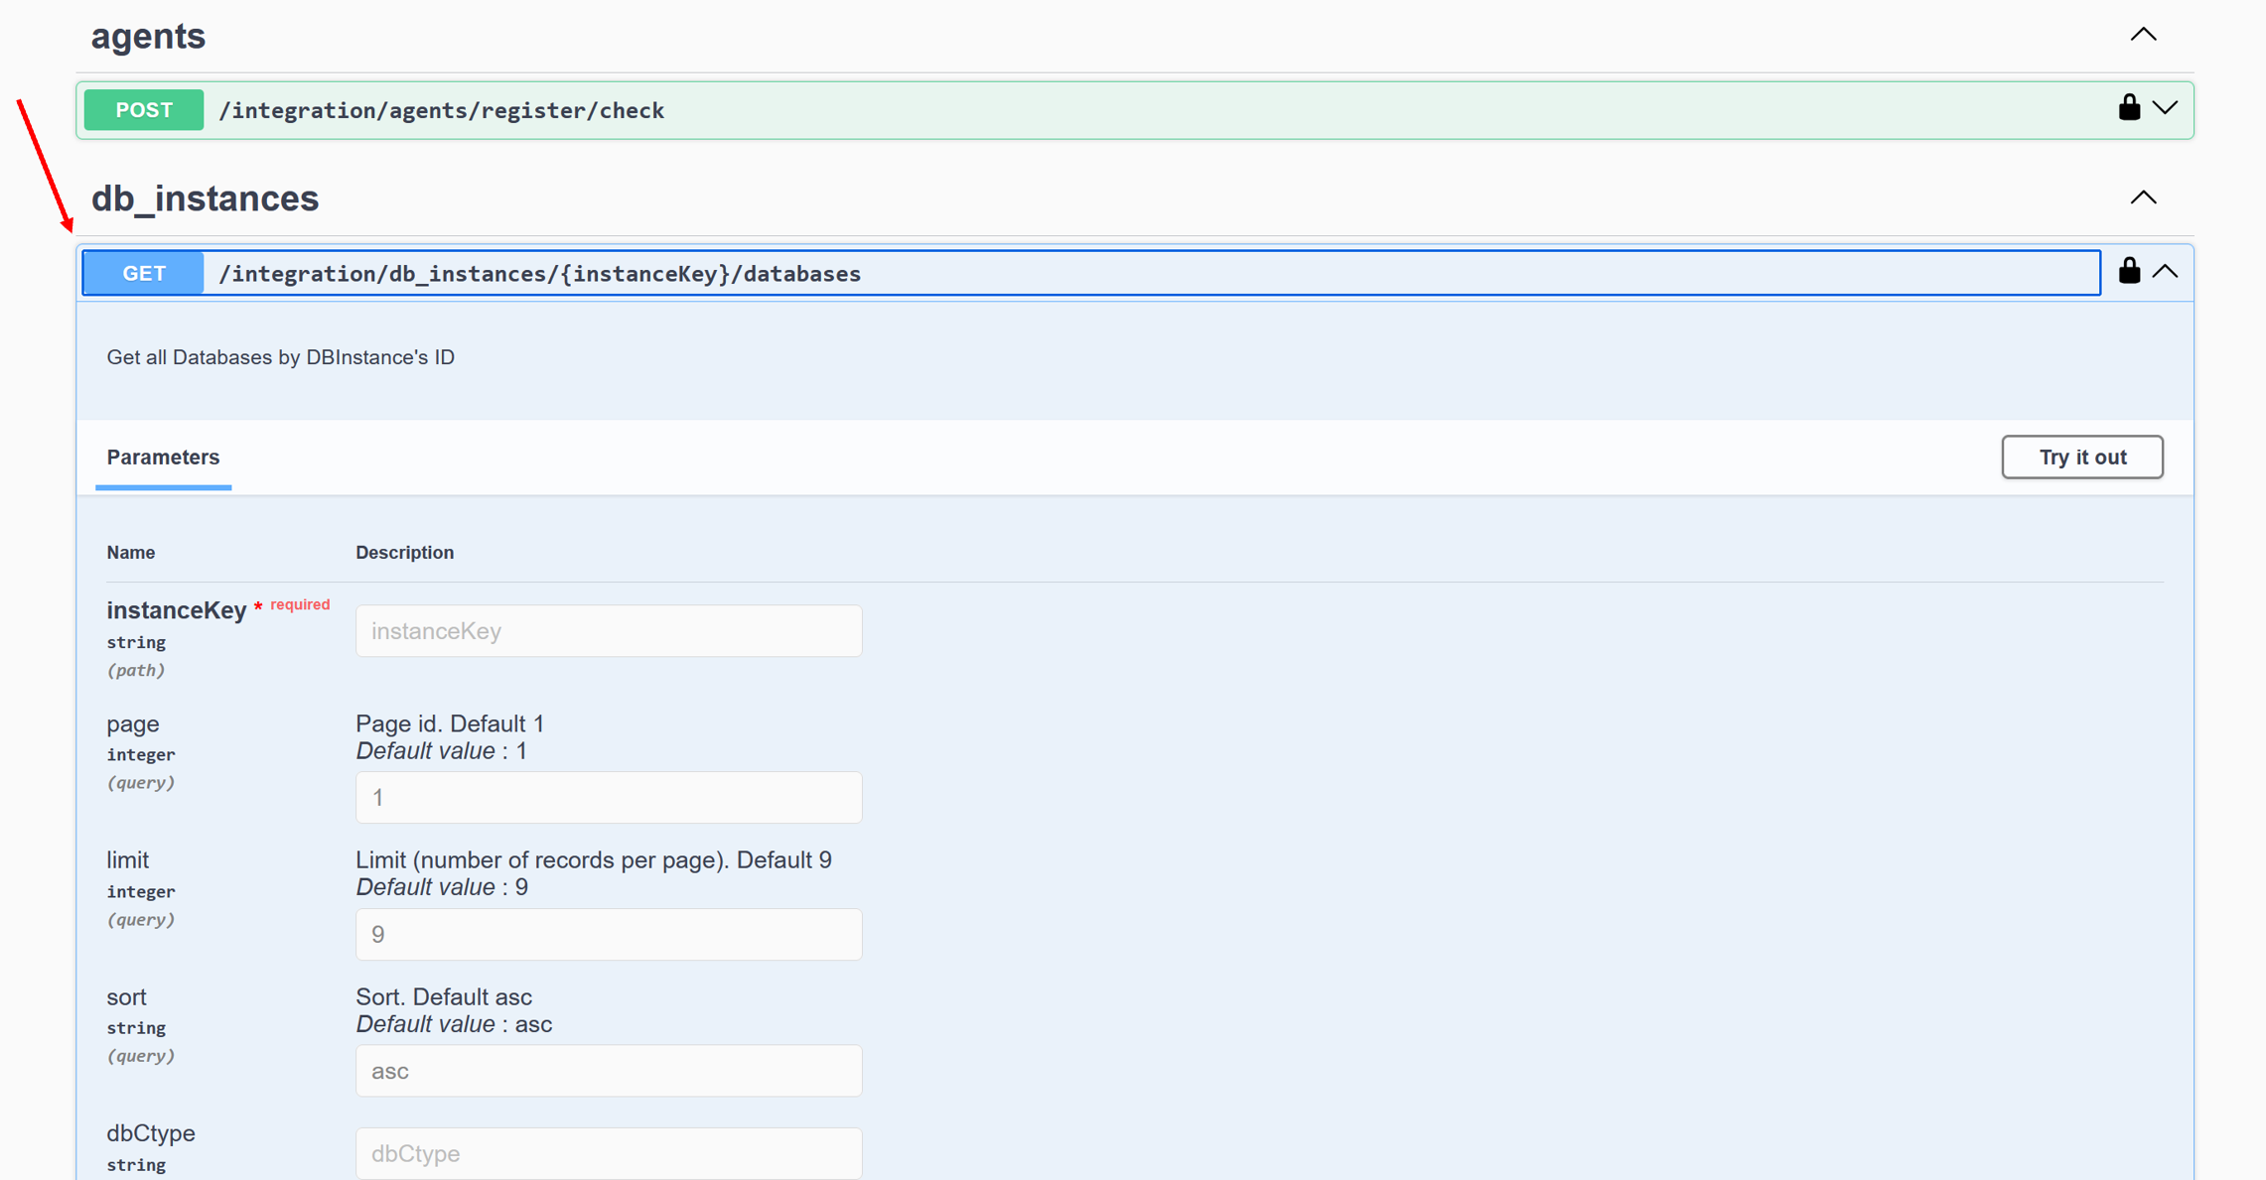The image size is (2266, 1180).
Task: Click the dbCtype input field
Action: tap(609, 1153)
